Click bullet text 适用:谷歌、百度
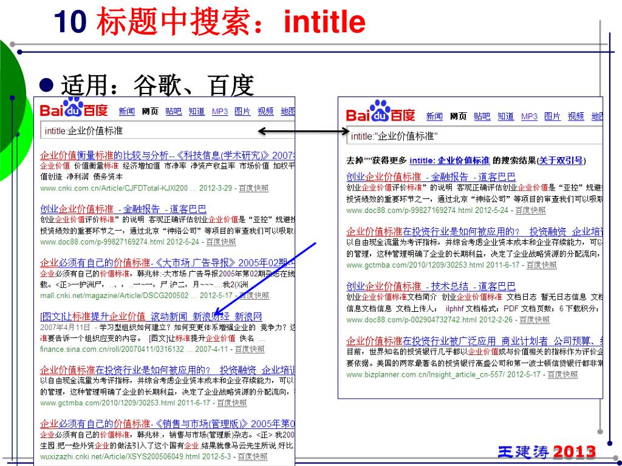The image size is (622, 466). (x=157, y=84)
